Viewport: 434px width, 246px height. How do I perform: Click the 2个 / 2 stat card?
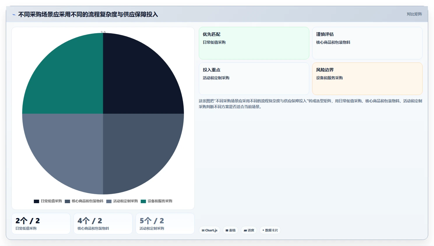(41, 224)
